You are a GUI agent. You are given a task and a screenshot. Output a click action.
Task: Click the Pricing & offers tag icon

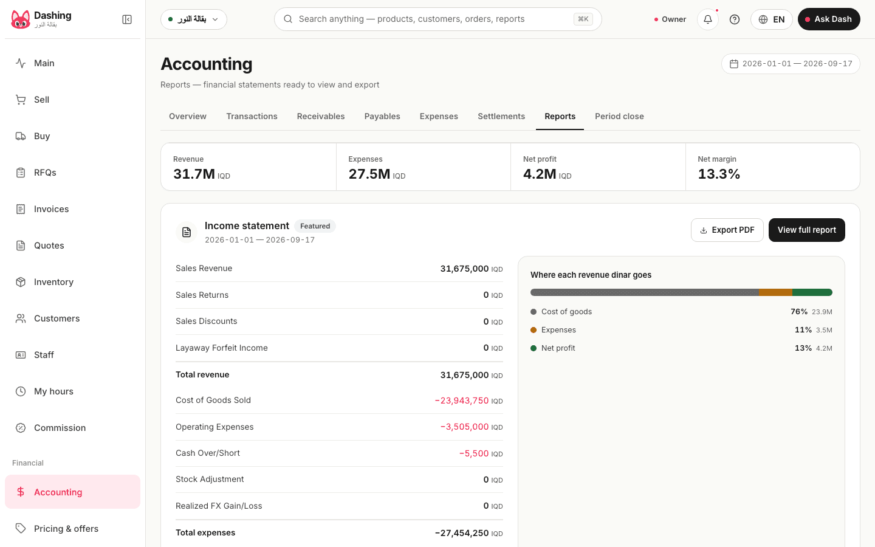tap(21, 529)
